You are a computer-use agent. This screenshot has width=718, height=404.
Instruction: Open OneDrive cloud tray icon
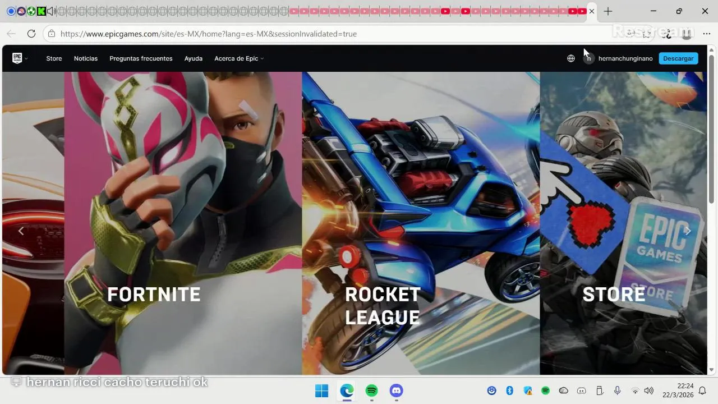click(564, 391)
